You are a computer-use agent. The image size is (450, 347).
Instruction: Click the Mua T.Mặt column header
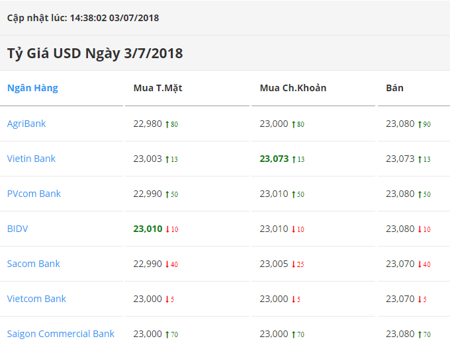click(x=158, y=88)
